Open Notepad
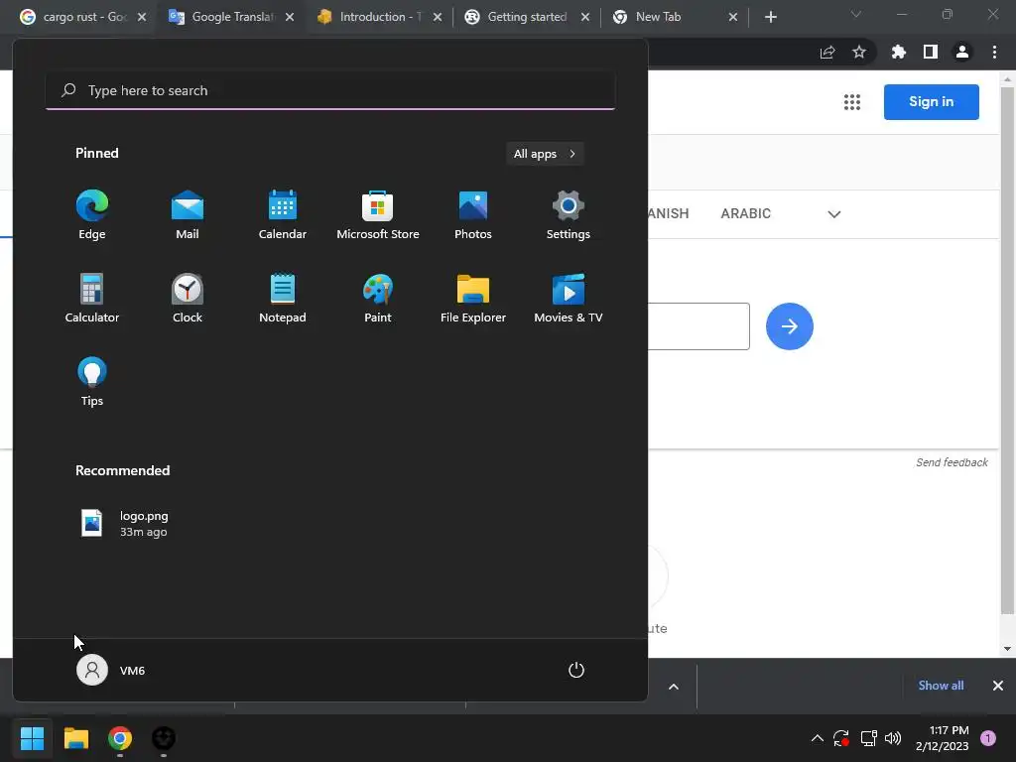Screen dimensions: 1016x762 pos(283,298)
